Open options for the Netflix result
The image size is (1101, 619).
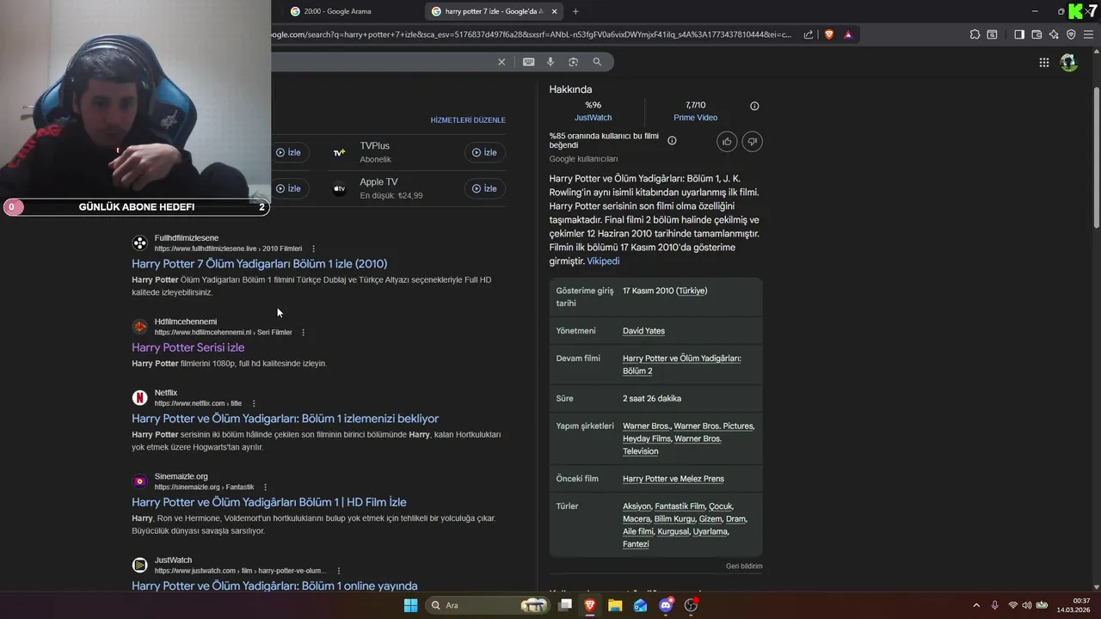(x=254, y=403)
